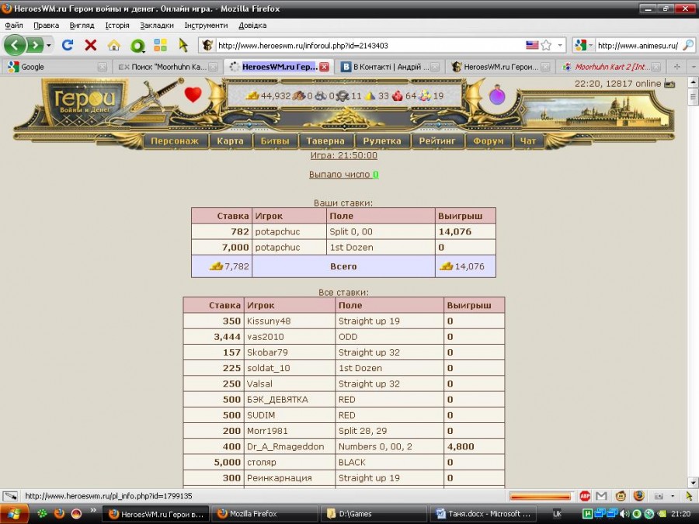
Task: Click the Gmail notifier icon in status bar
Action: [x=601, y=496]
